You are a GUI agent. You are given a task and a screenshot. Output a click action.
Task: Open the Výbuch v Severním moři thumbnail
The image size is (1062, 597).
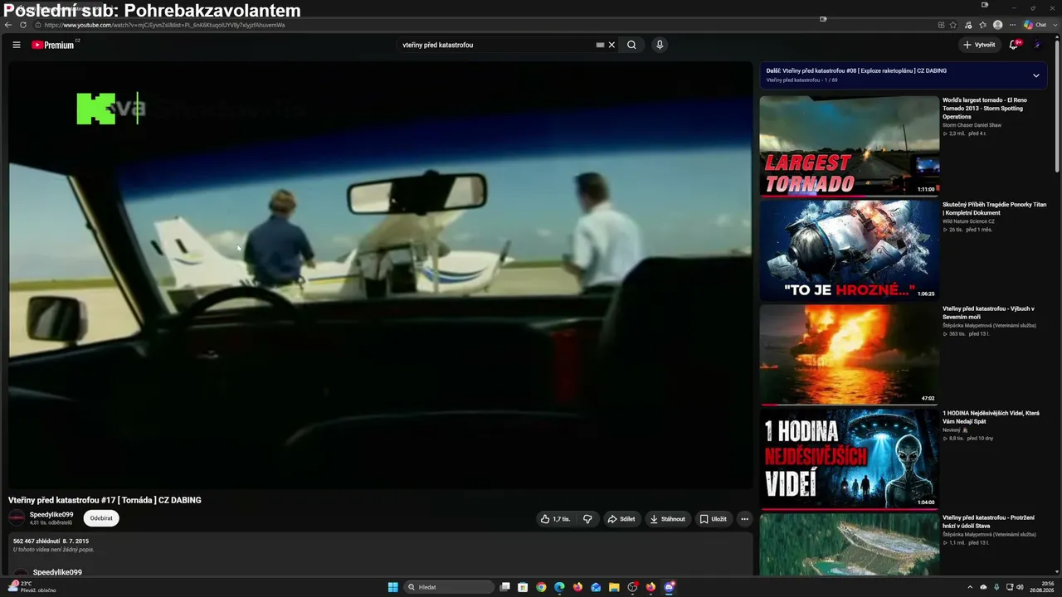pos(849,354)
